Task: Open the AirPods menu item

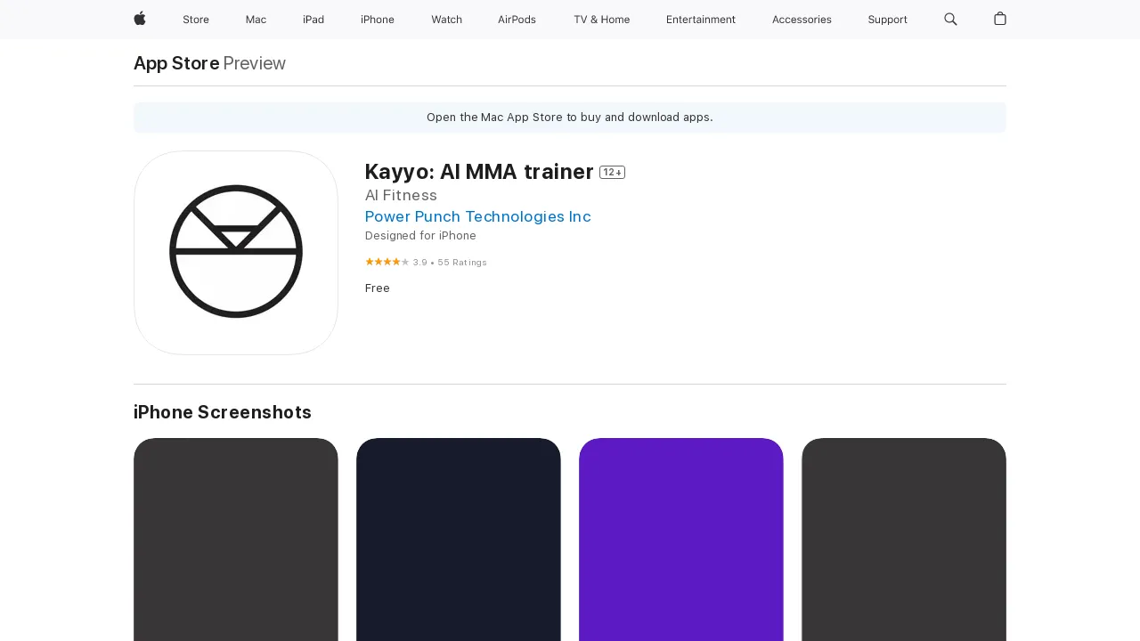Action: pos(517,20)
